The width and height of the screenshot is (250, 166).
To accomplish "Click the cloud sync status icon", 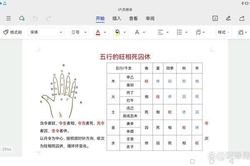I will (22, 18).
